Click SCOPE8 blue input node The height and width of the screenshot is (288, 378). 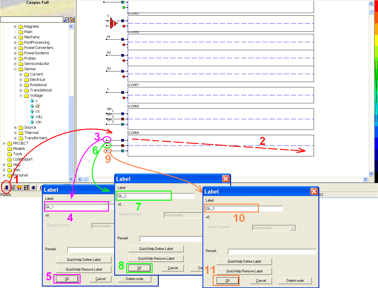coord(122,114)
